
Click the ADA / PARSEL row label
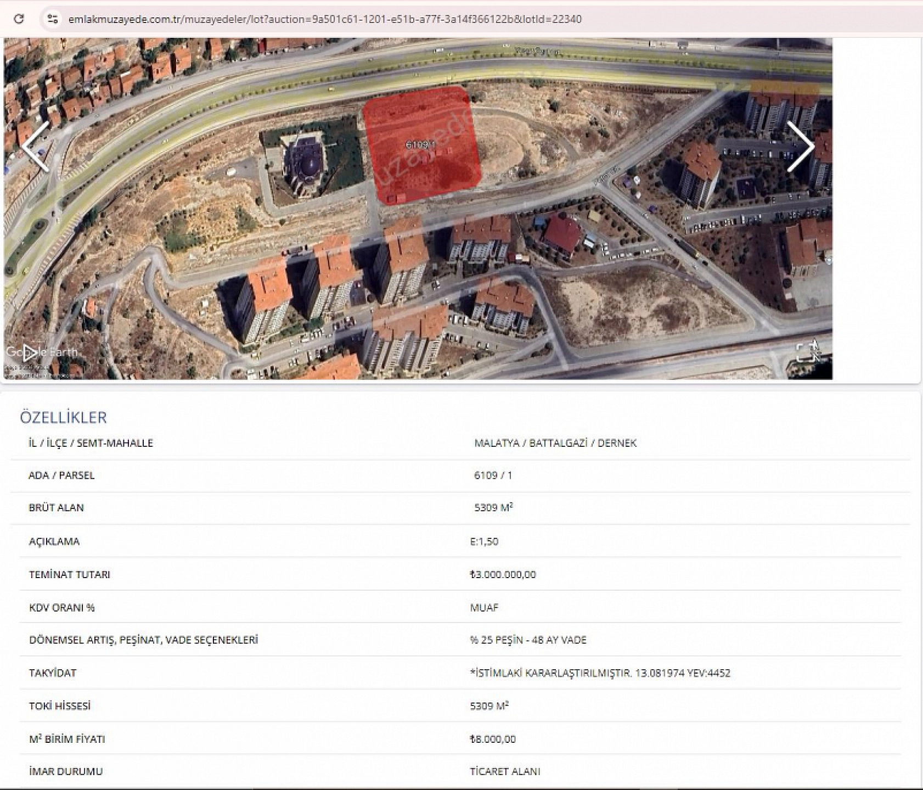pos(61,475)
